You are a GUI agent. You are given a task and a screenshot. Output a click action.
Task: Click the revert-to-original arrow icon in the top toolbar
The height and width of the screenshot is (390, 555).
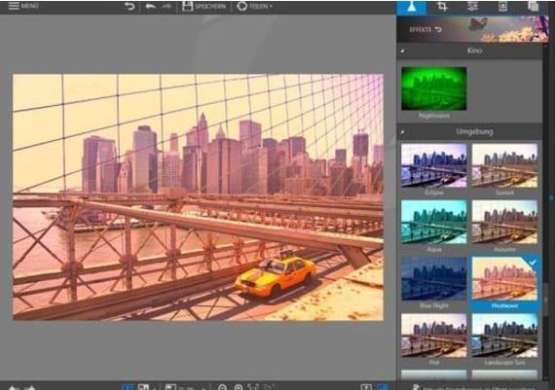click(129, 6)
